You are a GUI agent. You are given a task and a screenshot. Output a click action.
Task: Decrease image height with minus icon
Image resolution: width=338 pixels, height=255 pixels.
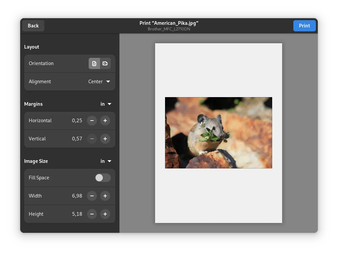coord(92,214)
